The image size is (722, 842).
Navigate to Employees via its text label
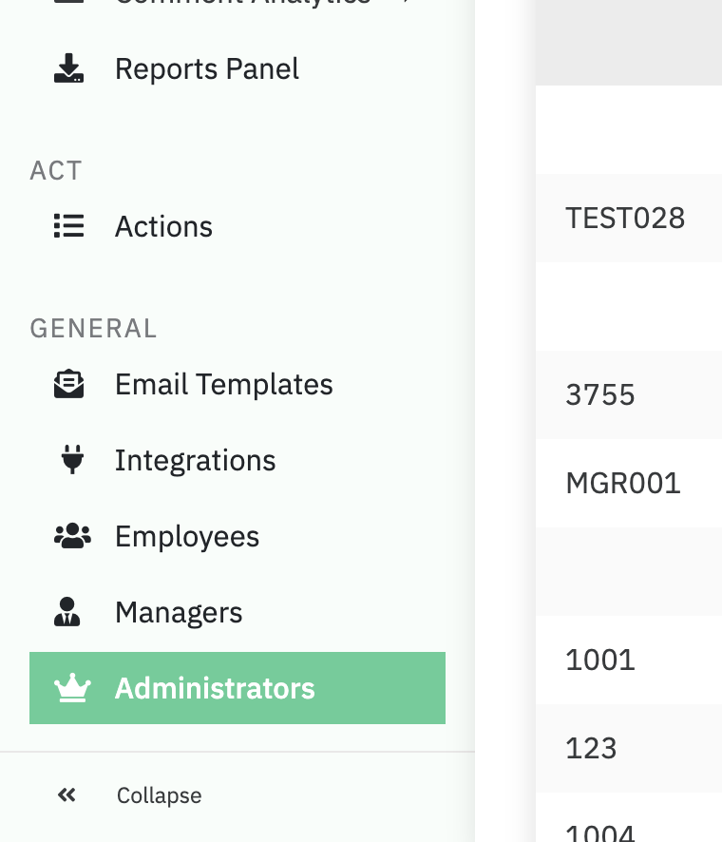[186, 536]
